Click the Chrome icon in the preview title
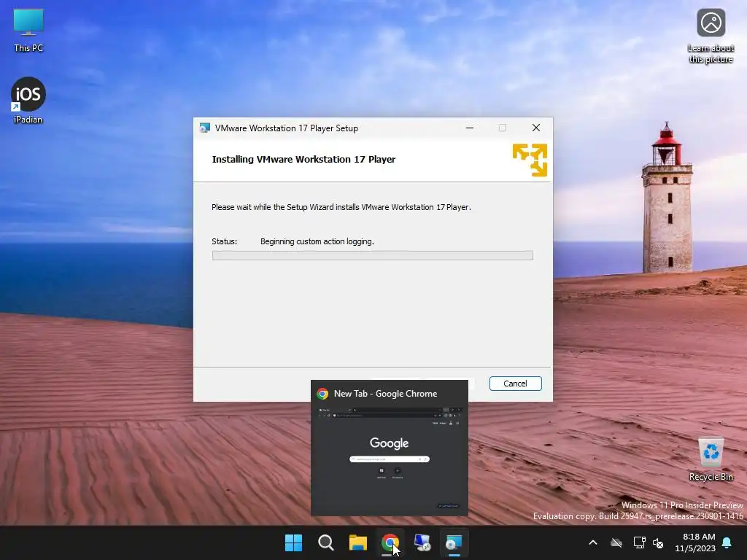 coord(322,393)
